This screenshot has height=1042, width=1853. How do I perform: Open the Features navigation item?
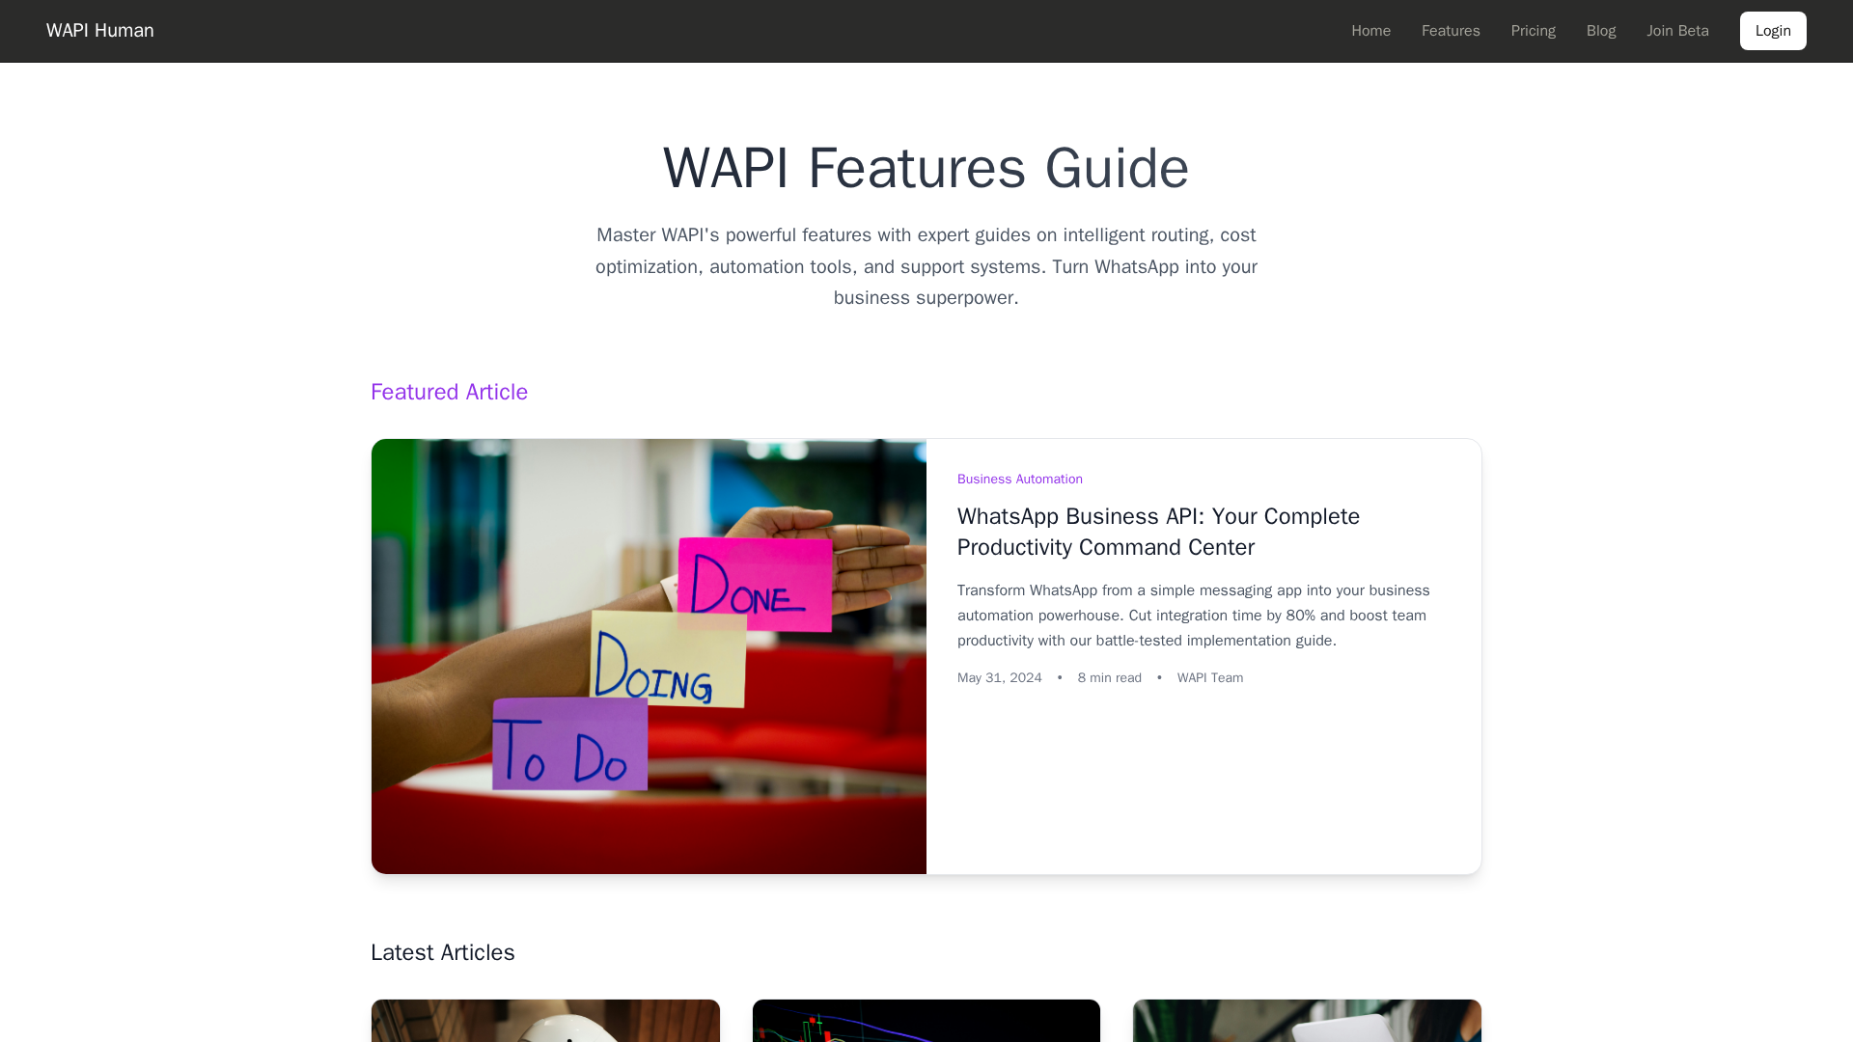[x=1451, y=31]
